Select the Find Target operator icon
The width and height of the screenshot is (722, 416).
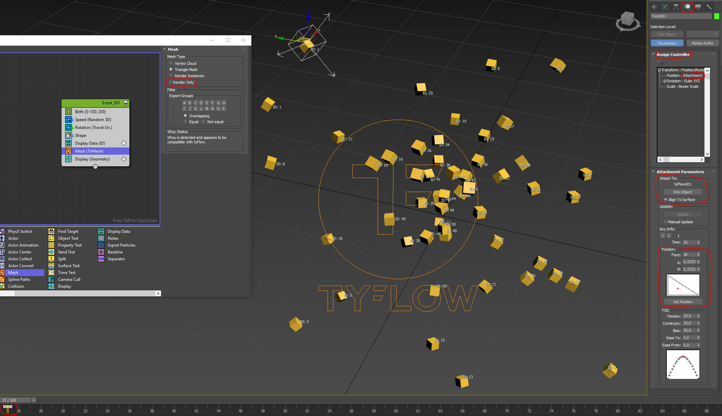(51, 231)
